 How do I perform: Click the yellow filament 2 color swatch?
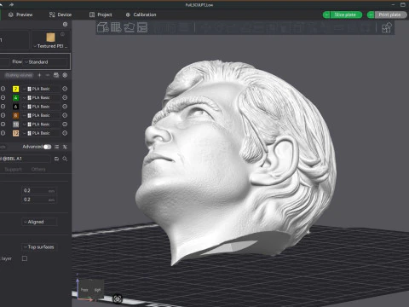(x=15, y=89)
